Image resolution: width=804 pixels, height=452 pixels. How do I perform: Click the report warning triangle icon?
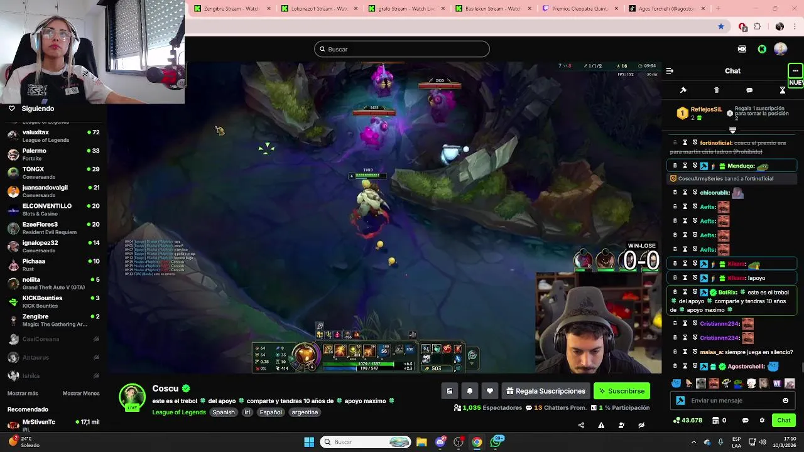pyautogui.click(x=601, y=425)
